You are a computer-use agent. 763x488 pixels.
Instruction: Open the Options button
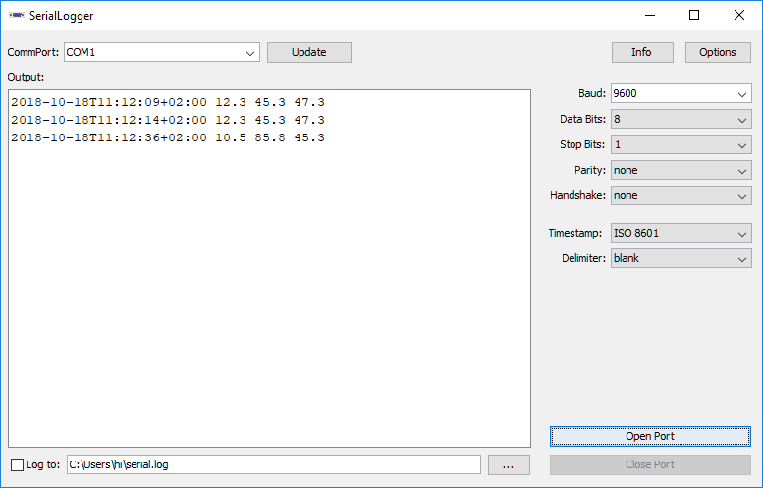(x=718, y=53)
